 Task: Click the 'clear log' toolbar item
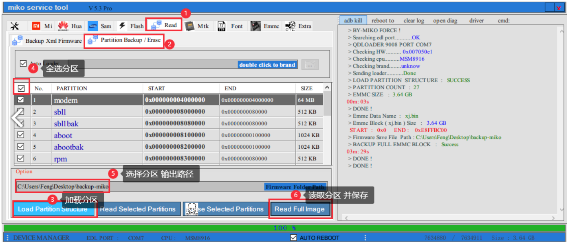(414, 21)
